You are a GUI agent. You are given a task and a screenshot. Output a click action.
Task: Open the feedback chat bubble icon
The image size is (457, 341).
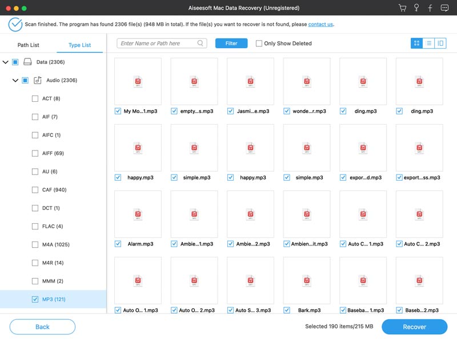point(444,8)
